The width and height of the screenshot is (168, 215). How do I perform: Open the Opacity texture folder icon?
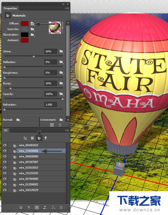tap(61, 94)
